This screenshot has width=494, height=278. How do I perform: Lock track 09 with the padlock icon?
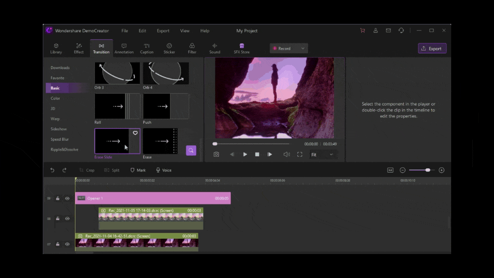pyautogui.click(x=58, y=198)
